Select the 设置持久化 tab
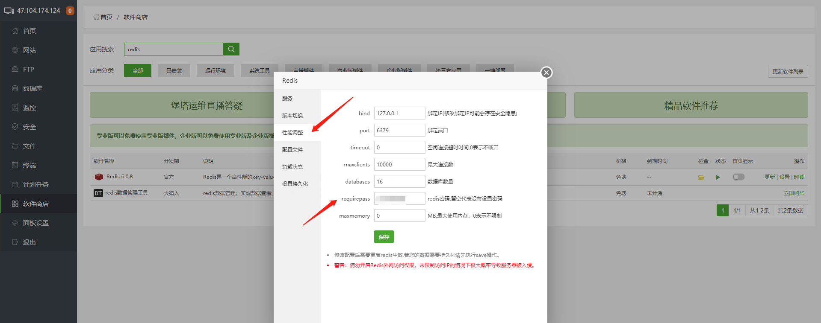821x323 pixels. coord(295,184)
